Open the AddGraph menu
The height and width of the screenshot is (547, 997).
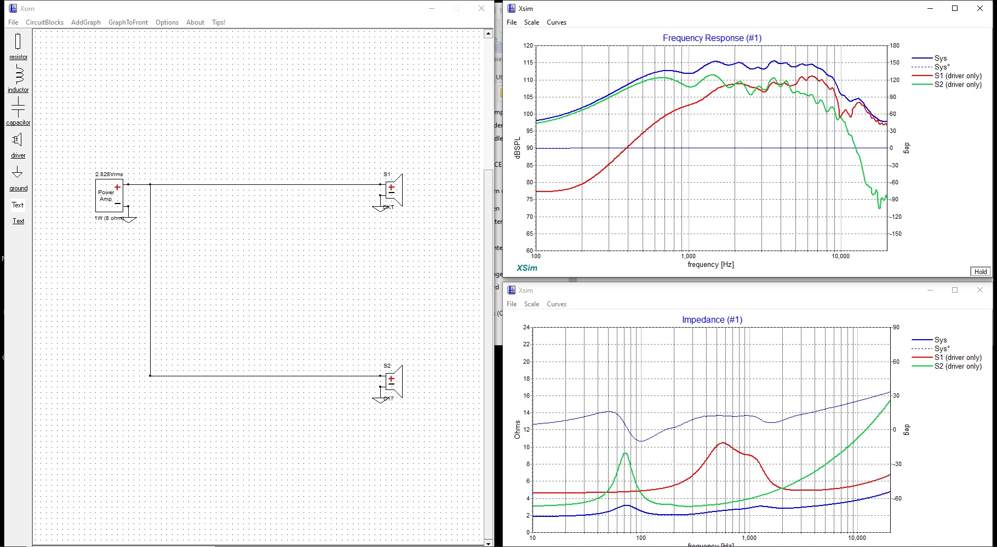(86, 22)
